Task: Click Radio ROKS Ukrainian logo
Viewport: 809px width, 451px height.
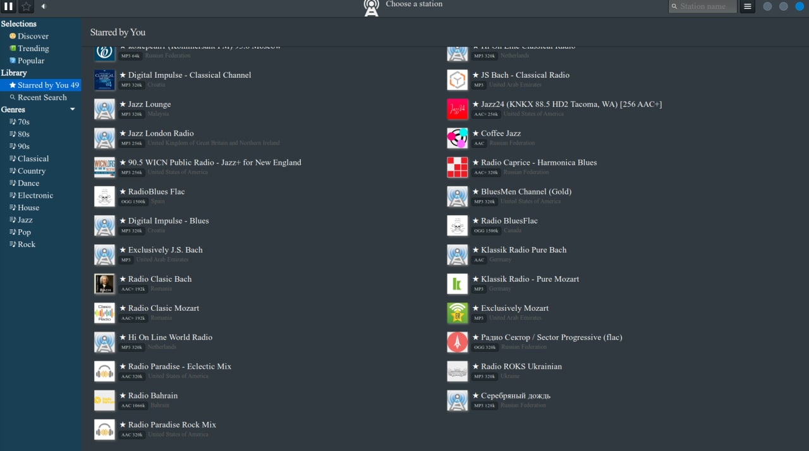Action: click(458, 371)
